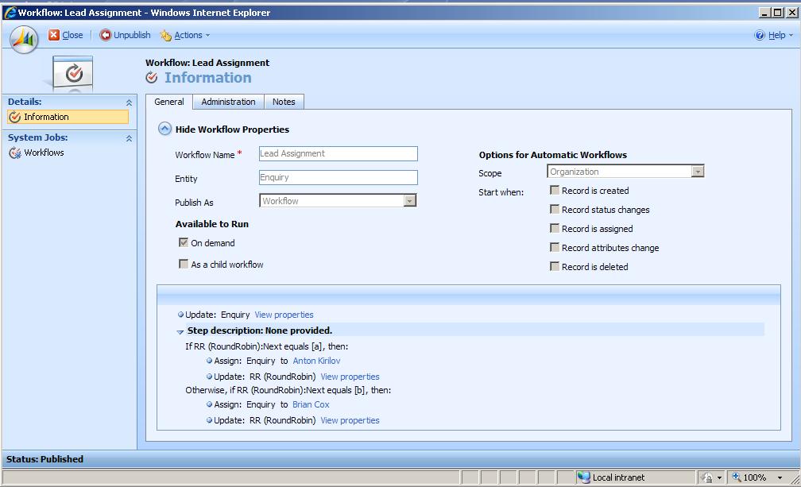
Task: Click the Unpublish arrow icon
Action: pos(105,35)
